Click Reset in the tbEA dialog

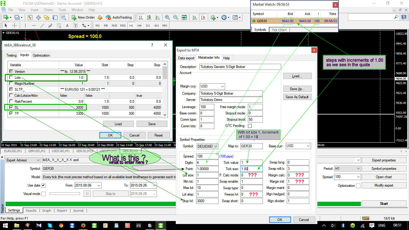click(x=159, y=135)
